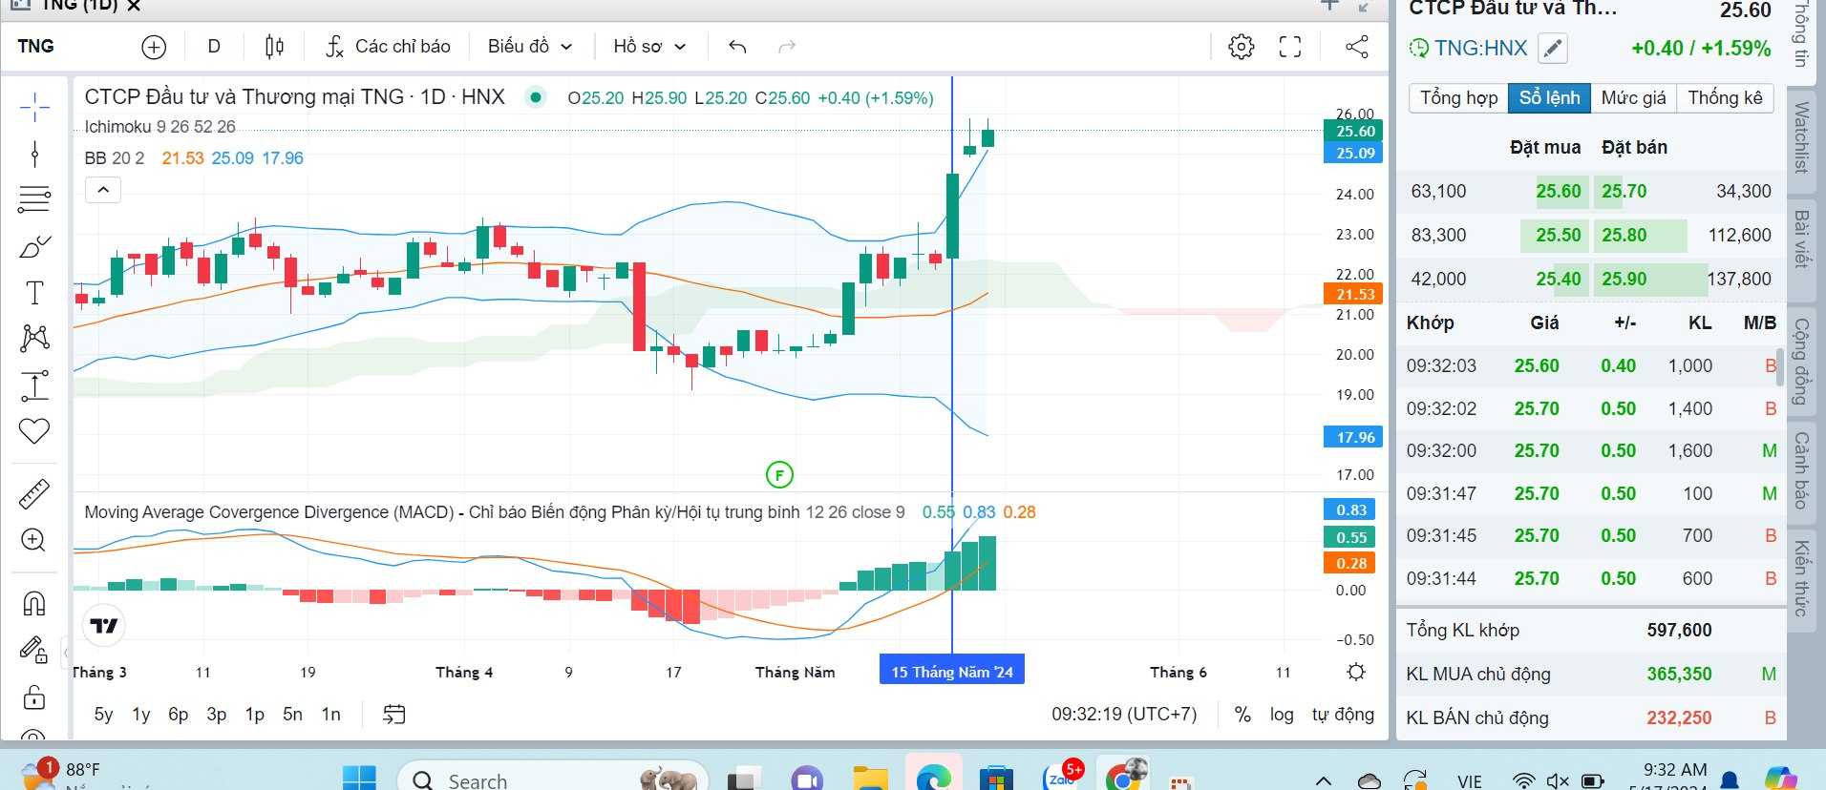1826x790 pixels.
Task: Collapse the indicator legend arrow
Action: tap(103, 190)
